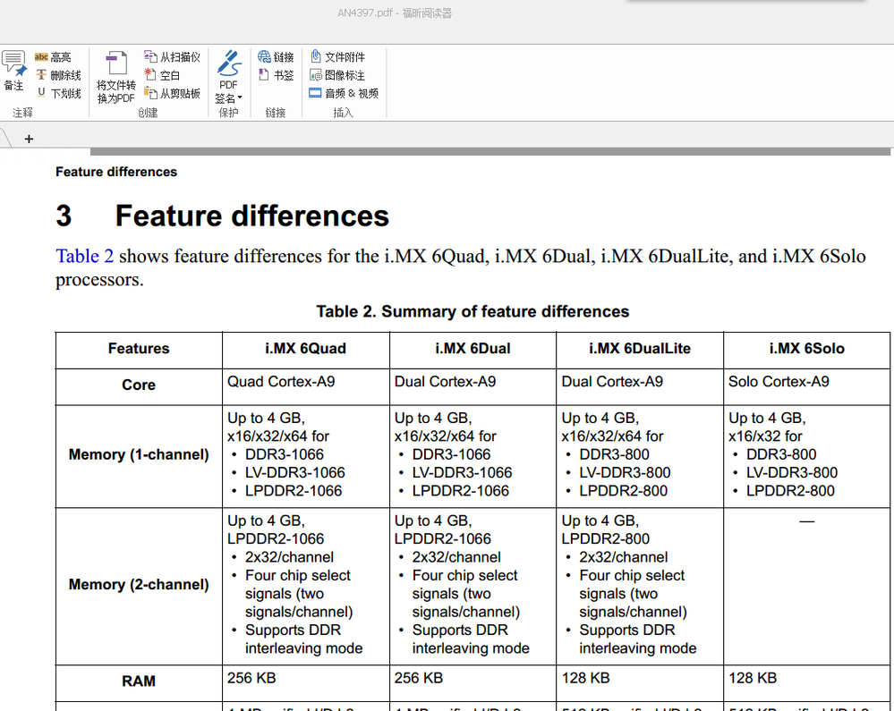Click the 'Feature differences' section heading

click(252, 216)
